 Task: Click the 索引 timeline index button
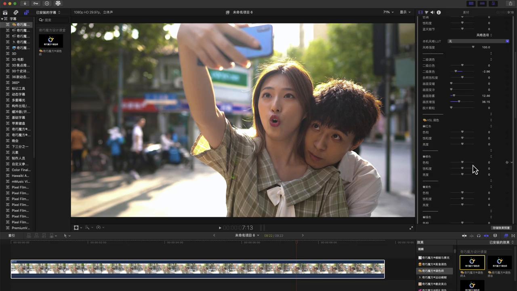click(12, 236)
